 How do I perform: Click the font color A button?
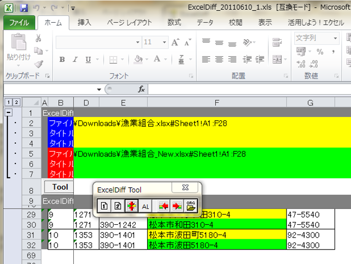point(157,59)
